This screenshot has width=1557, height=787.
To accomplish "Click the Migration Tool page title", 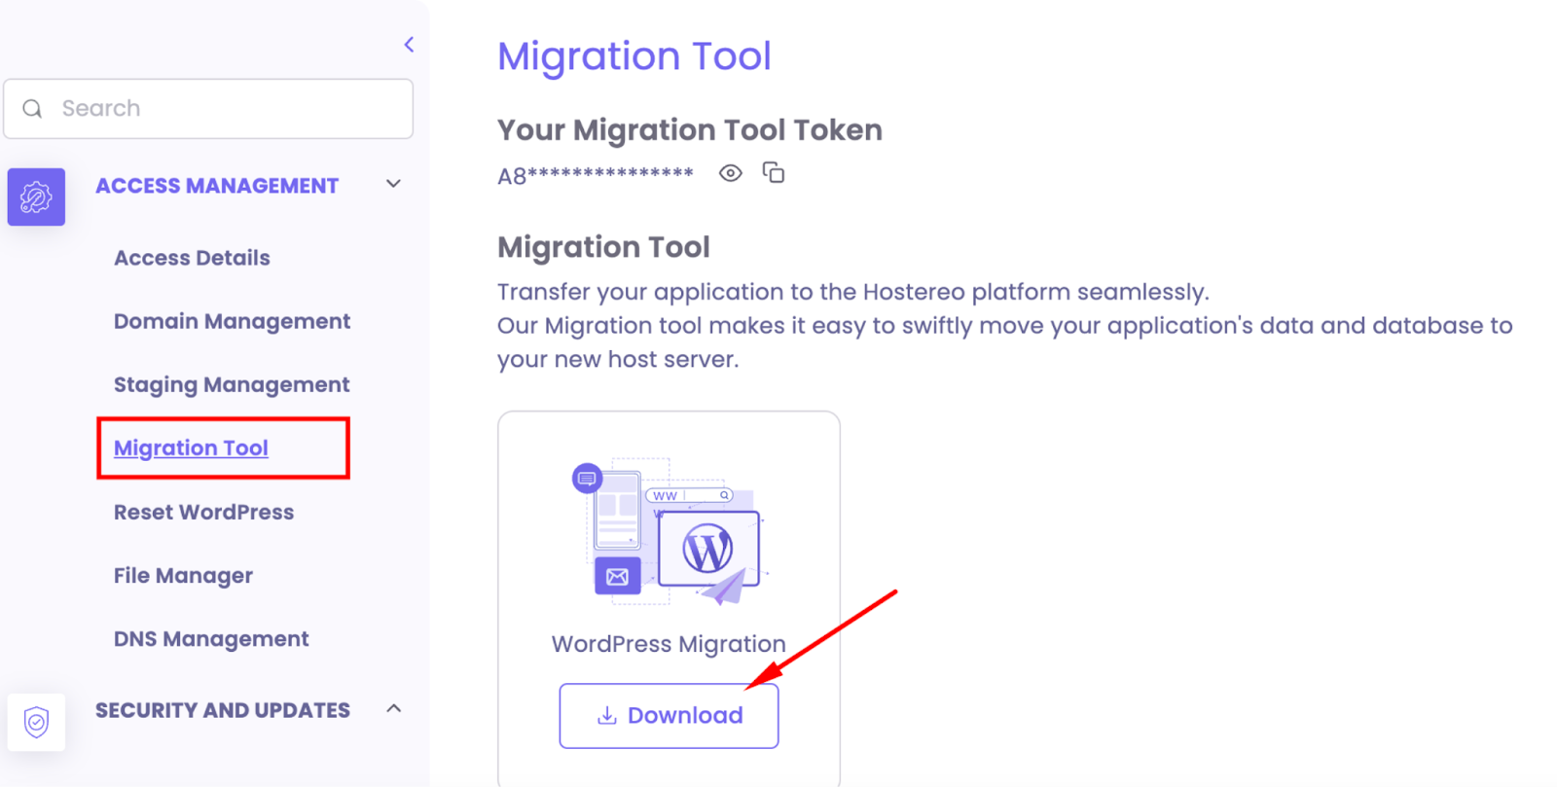I will pos(634,56).
